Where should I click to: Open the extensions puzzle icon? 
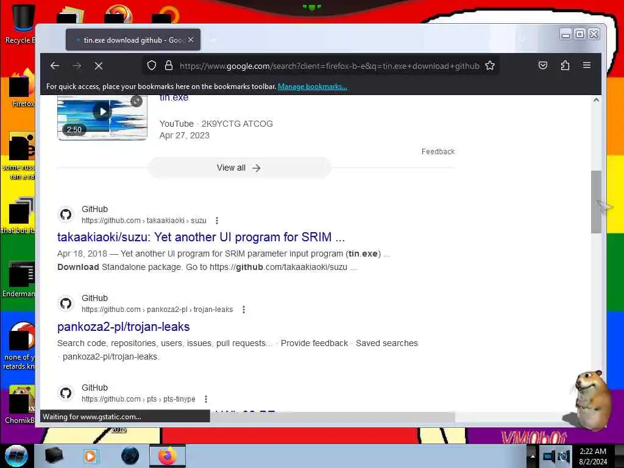click(565, 65)
